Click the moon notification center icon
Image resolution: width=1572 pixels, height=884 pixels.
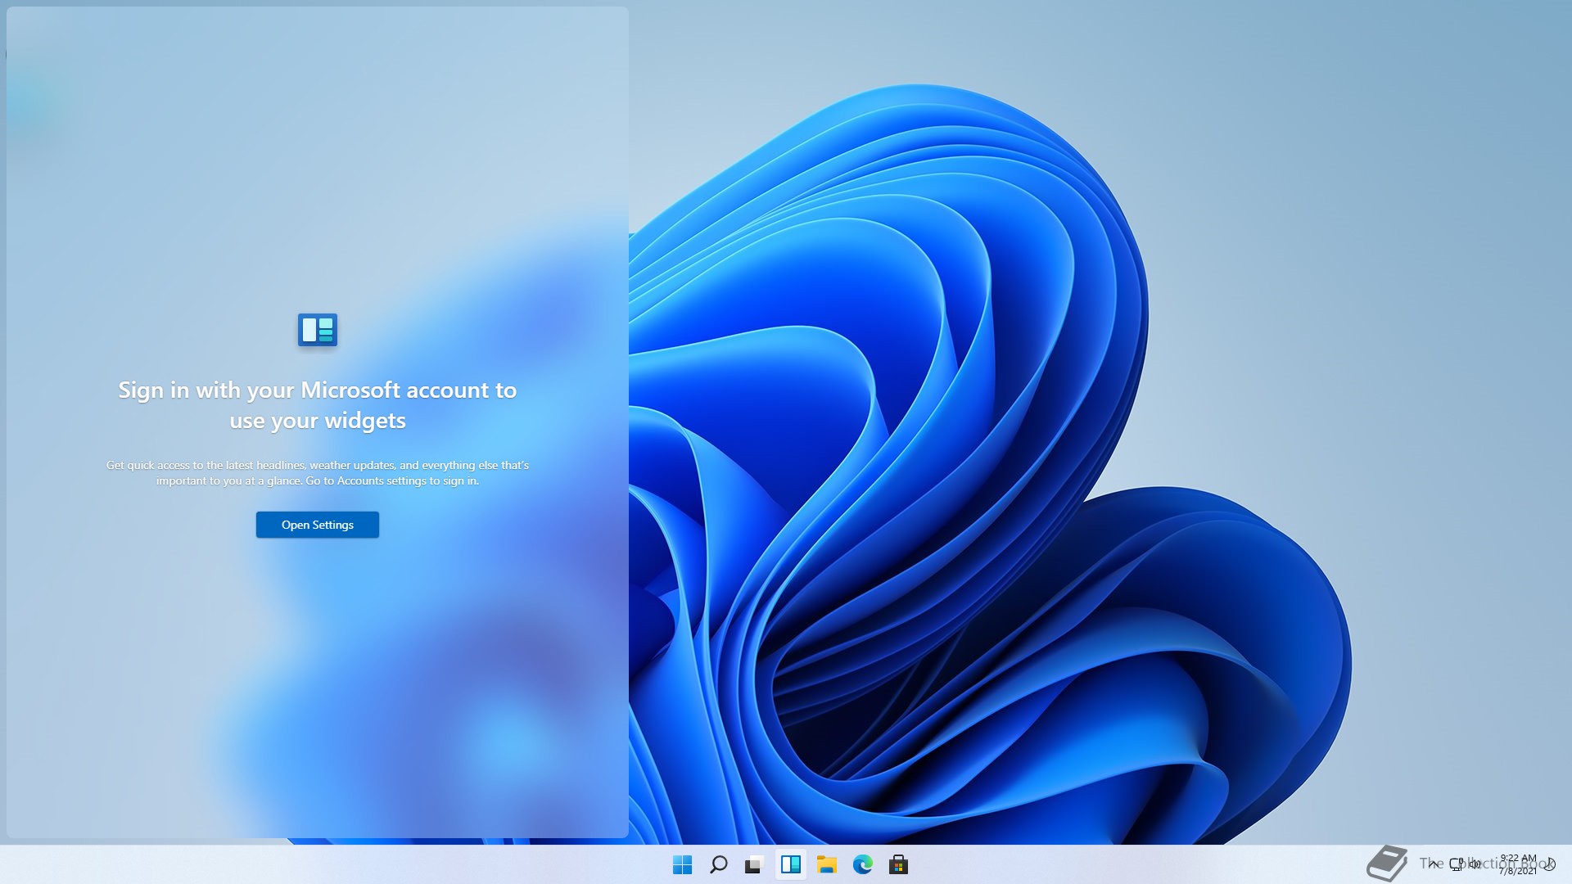(1549, 864)
